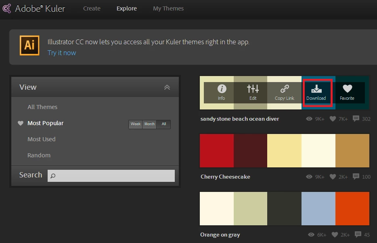
Task: Edit the sandy stone beach ocean diver theme
Action: coord(253,93)
